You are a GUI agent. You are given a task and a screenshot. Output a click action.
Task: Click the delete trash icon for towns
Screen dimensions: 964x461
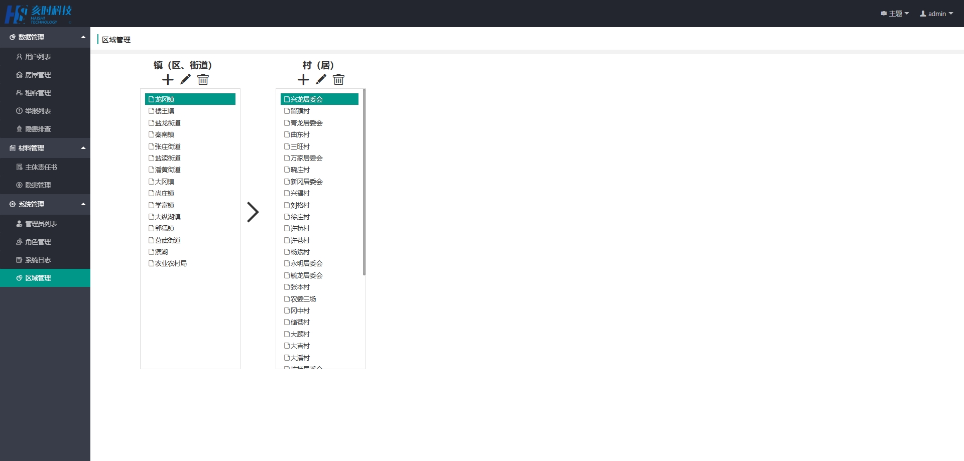(x=203, y=80)
